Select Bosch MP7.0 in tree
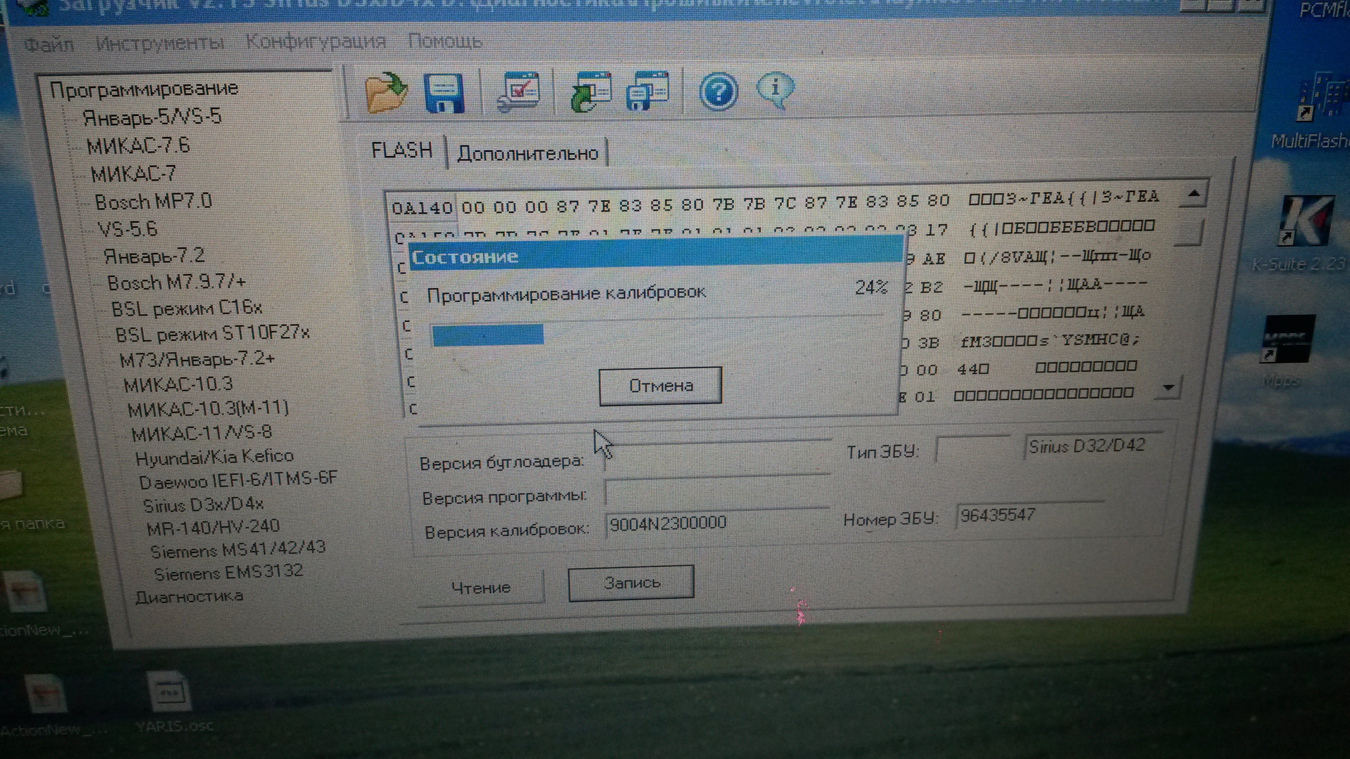 (x=153, y=202)
